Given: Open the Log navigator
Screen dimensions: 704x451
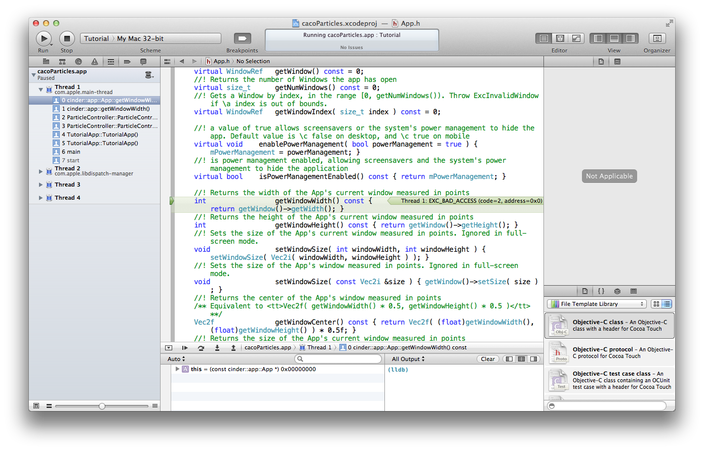Looking at the screenshot, I should [x=143, y=62].
